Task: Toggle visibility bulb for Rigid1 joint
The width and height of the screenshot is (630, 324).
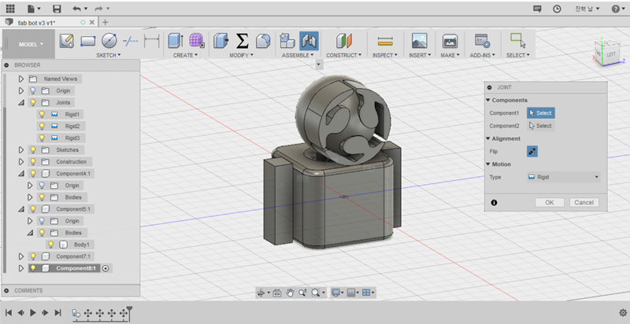Action: [43, 114]
